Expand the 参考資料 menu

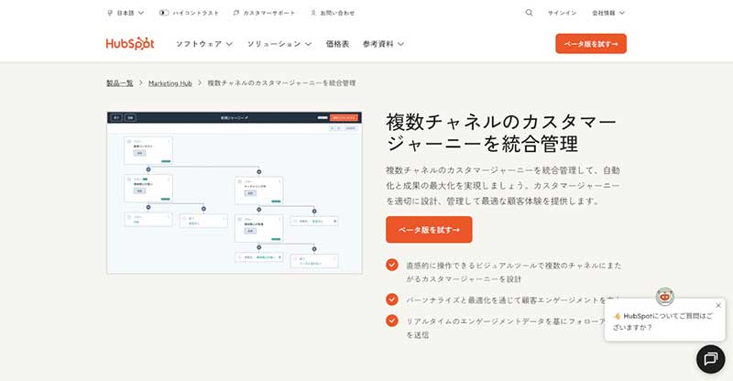383,44
